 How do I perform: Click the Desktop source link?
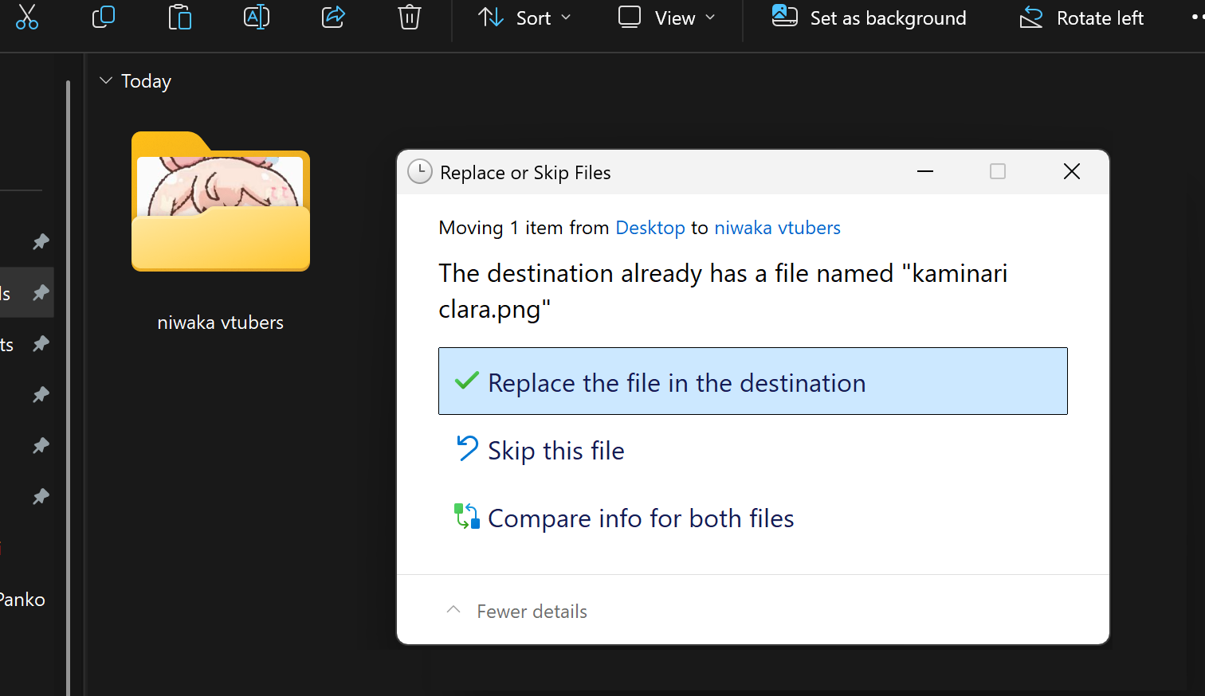point(650,228)
